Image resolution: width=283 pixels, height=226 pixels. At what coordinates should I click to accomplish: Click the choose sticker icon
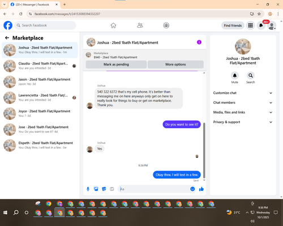pos(104,189)
